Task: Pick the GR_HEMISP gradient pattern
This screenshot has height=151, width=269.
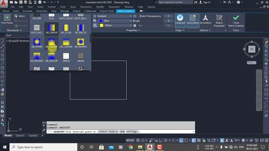Action: point(51,43)
